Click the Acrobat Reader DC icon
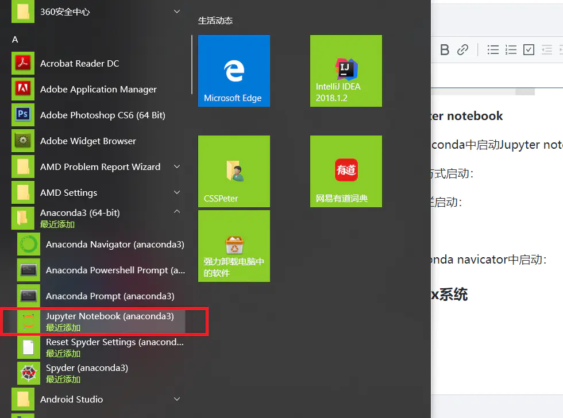Viewport: 563px width, 418px height. coord(23,63)
